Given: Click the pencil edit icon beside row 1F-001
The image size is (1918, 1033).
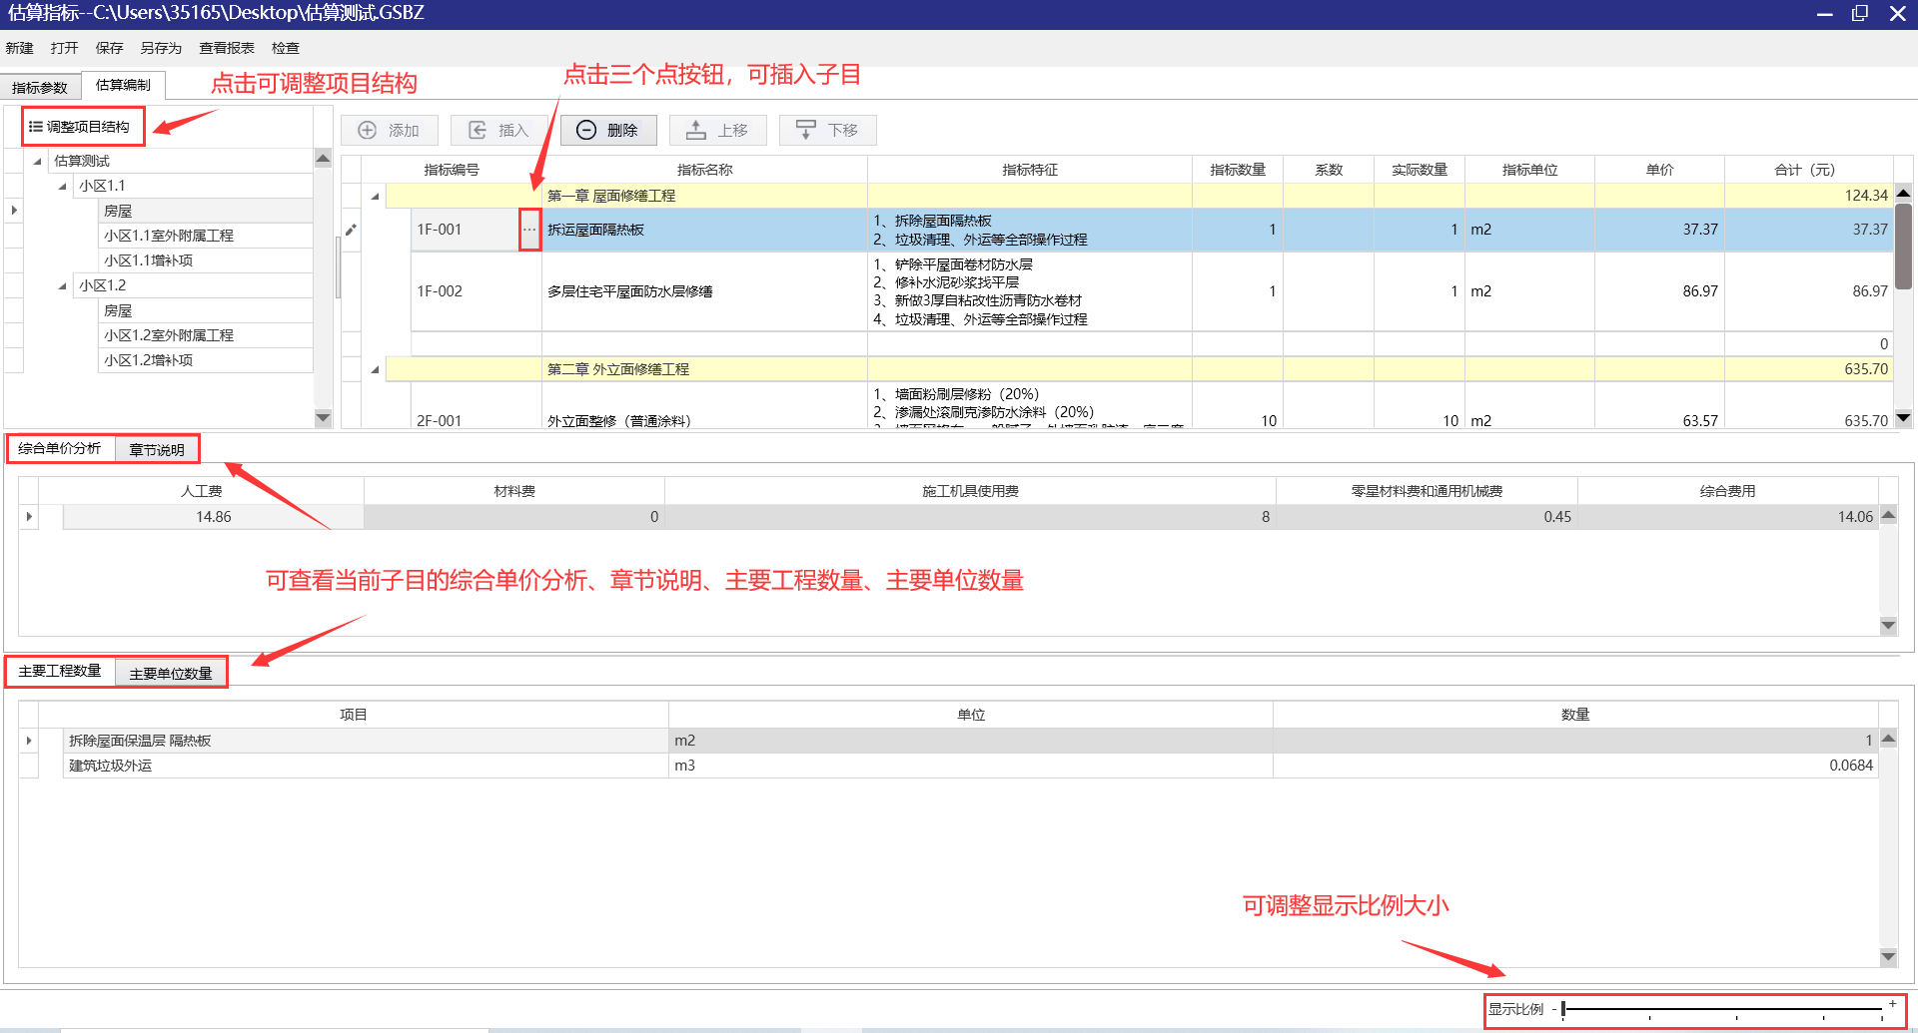Looking at the screenshot, I should pyautogui.click(x=351, y=230).
